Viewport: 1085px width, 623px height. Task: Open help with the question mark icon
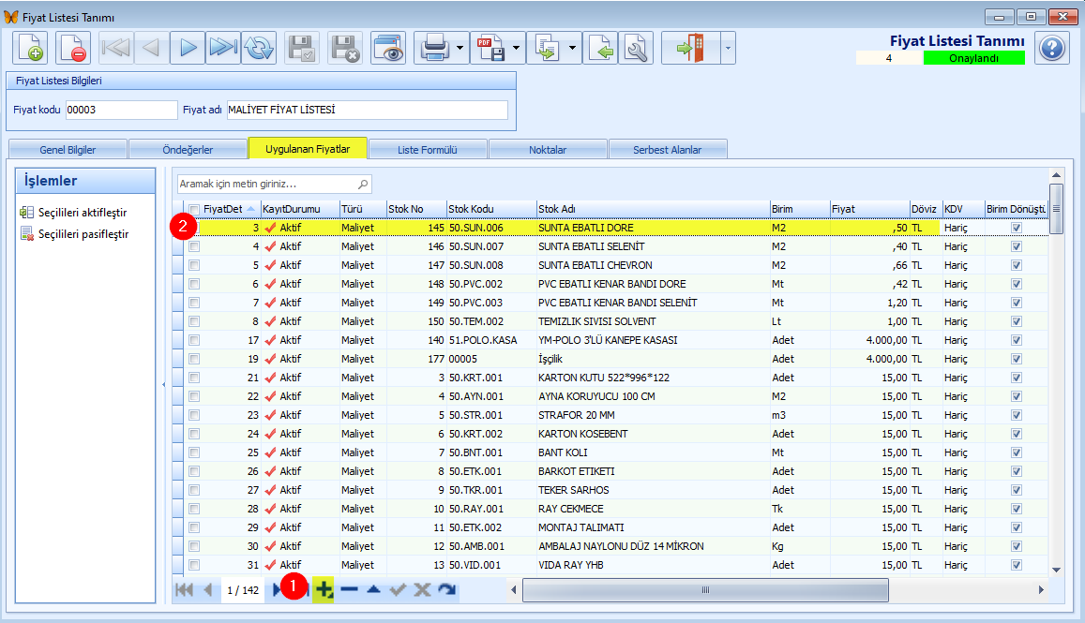[1052, 48]
